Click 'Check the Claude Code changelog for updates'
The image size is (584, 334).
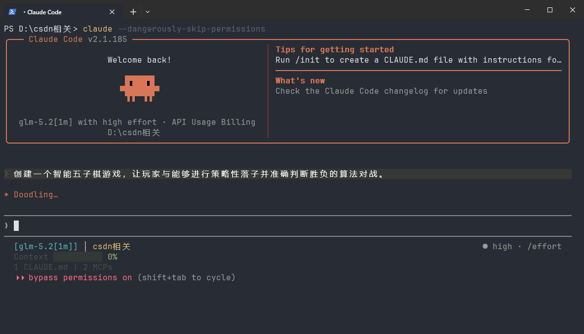381,91
